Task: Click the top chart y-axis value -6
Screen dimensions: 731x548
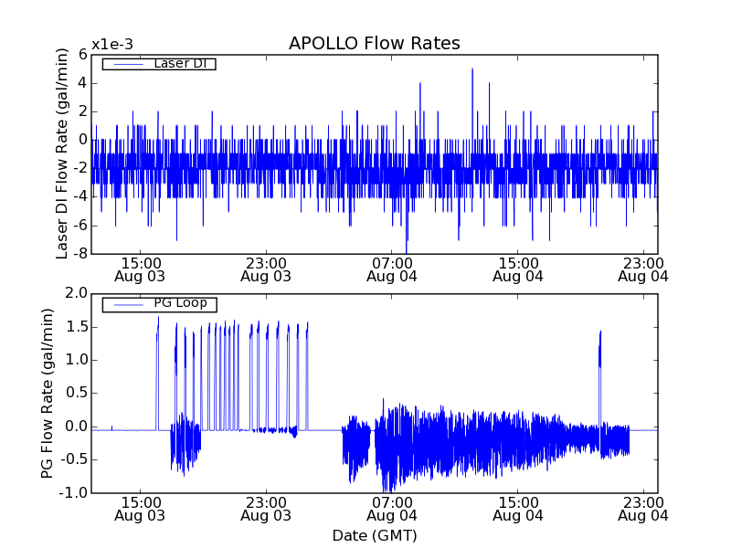Action: (x=80, y=226)
